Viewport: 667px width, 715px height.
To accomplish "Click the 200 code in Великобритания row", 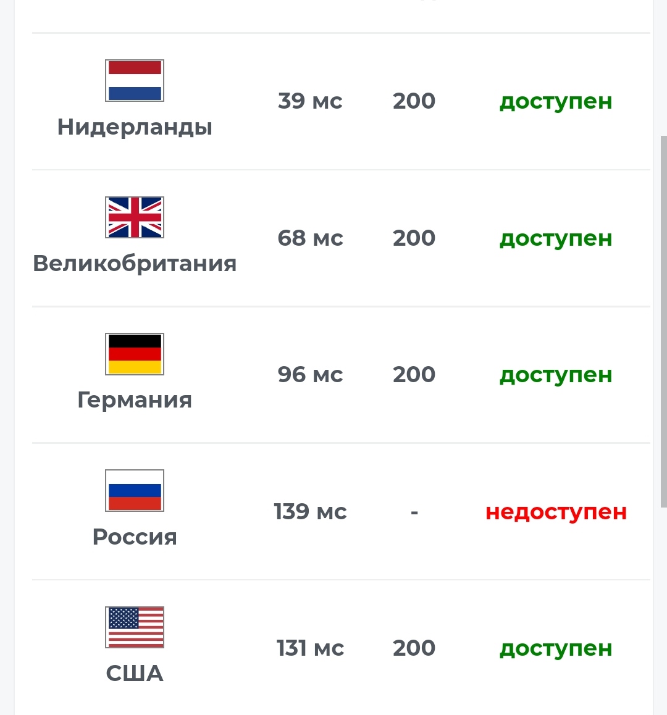I will click(414, 238).
